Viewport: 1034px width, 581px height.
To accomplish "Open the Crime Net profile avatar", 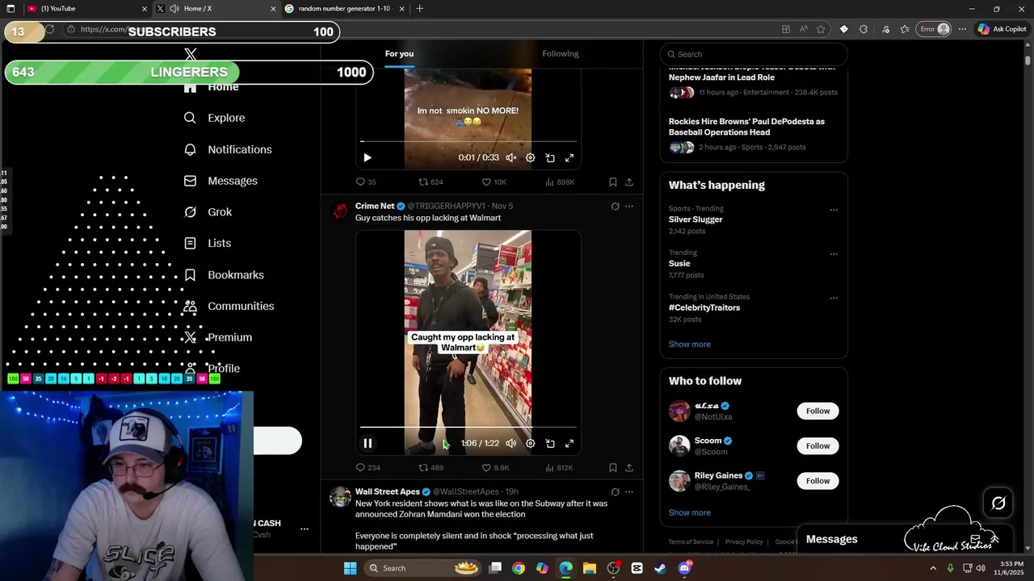I will coord(340,211).
